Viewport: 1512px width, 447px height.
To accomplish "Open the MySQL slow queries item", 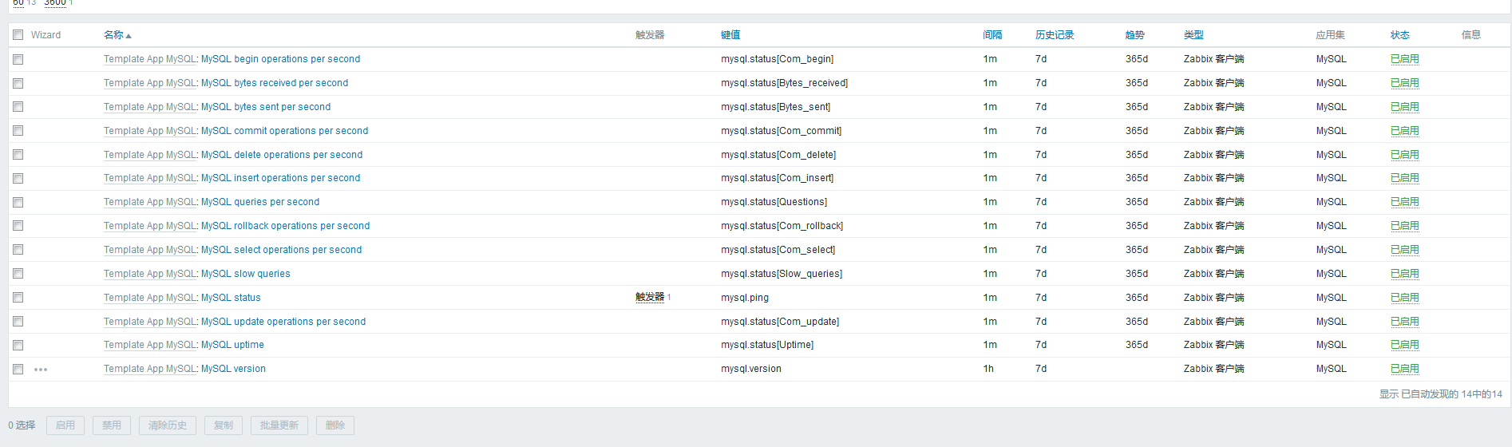I will (x=245, y=274).
